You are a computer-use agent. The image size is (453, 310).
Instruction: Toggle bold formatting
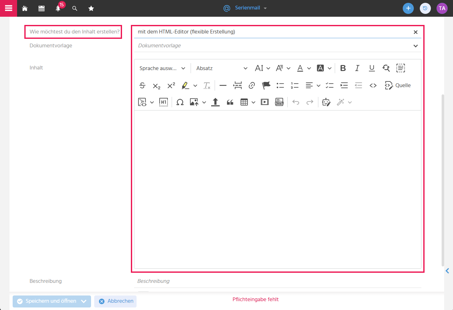click(343, 68)
